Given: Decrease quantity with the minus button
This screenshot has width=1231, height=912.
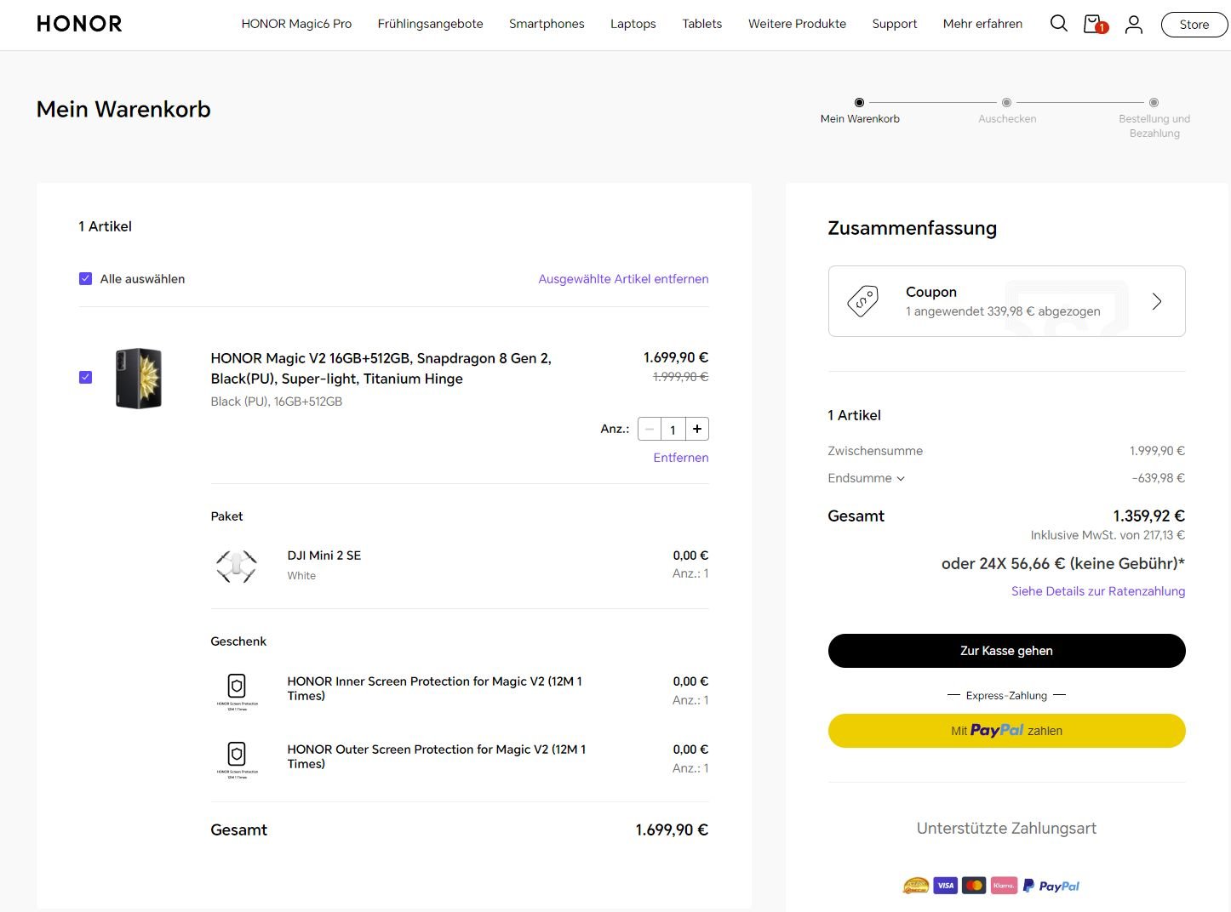Looking at the screenshot, I should click(x=650, y=429).
